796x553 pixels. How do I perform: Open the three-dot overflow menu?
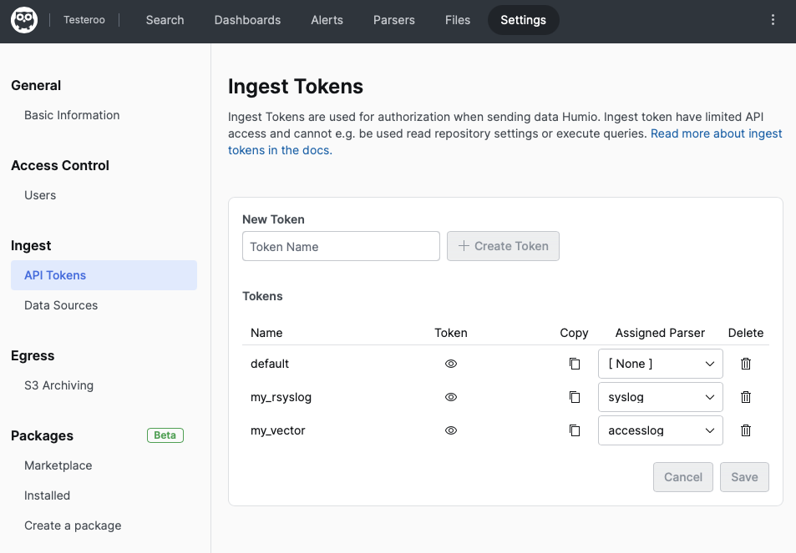(x=773, y=19)
